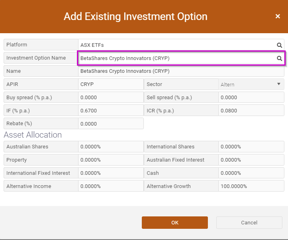Click the Rebate (%) label
Viewport: 288px width, 240px height.
pos(19,124)
